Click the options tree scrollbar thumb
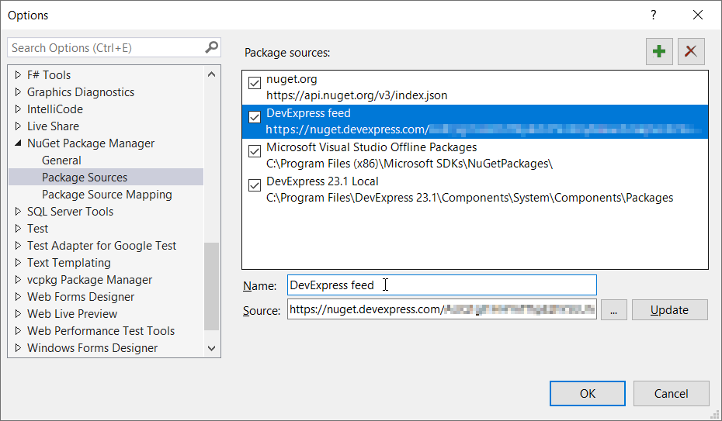The width and height of the screenshot is (722, 421). 211,286
